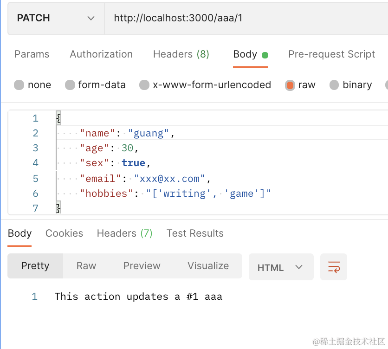388x349 pixels.
Task: Open the Authorization tab
Action: coord(101,54)
